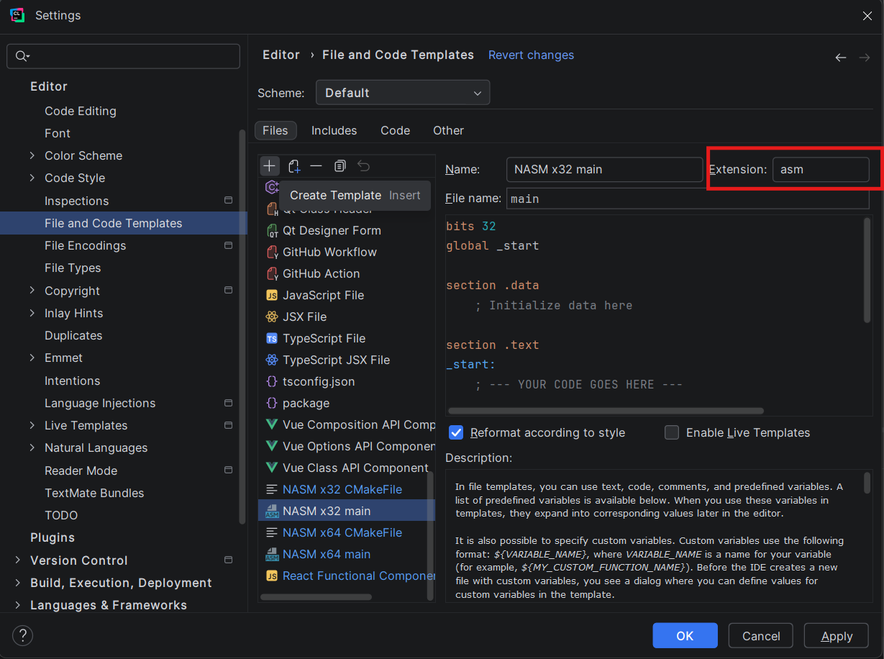Click the TypeScript File TS icon

272,339
